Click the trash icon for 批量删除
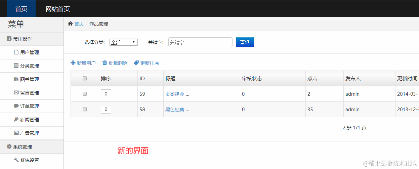The height and width of the screenshot is (169, 419). pos(105,63)
